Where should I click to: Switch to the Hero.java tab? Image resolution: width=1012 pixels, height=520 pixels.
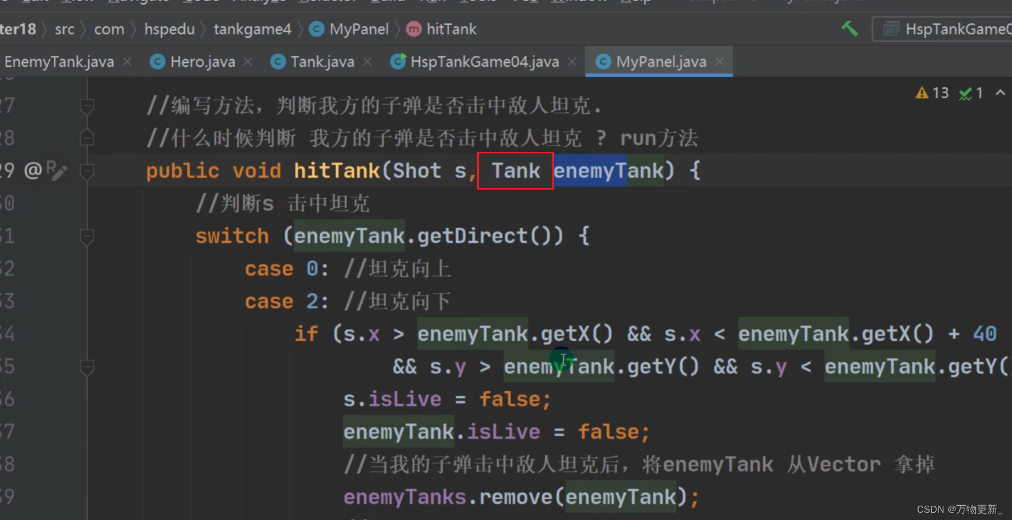202,62
